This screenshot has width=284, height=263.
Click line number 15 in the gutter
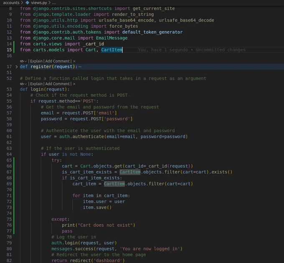click(x=9, y=50)
